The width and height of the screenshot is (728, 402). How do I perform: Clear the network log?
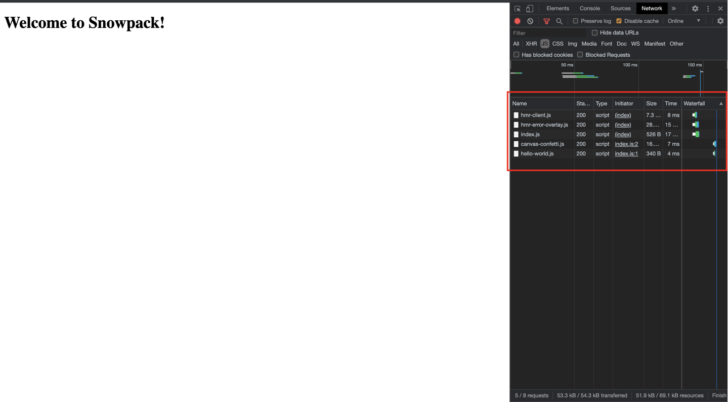530,21
